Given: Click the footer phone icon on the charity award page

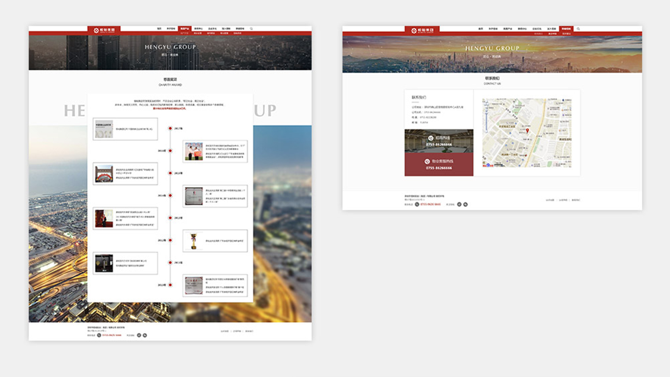Looking at the screenshot, I should pyautogui.click(x=99, y=335).
